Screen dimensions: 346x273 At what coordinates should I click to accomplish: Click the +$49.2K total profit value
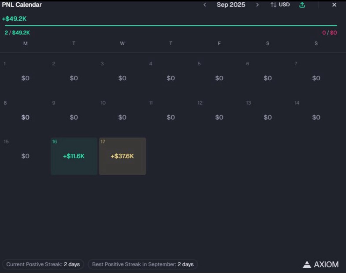[14, 19]
